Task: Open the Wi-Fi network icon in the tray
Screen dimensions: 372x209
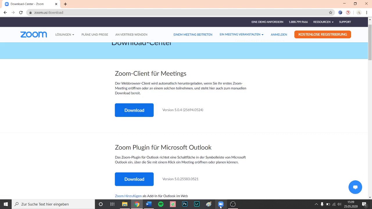Action: coord(334,204)
